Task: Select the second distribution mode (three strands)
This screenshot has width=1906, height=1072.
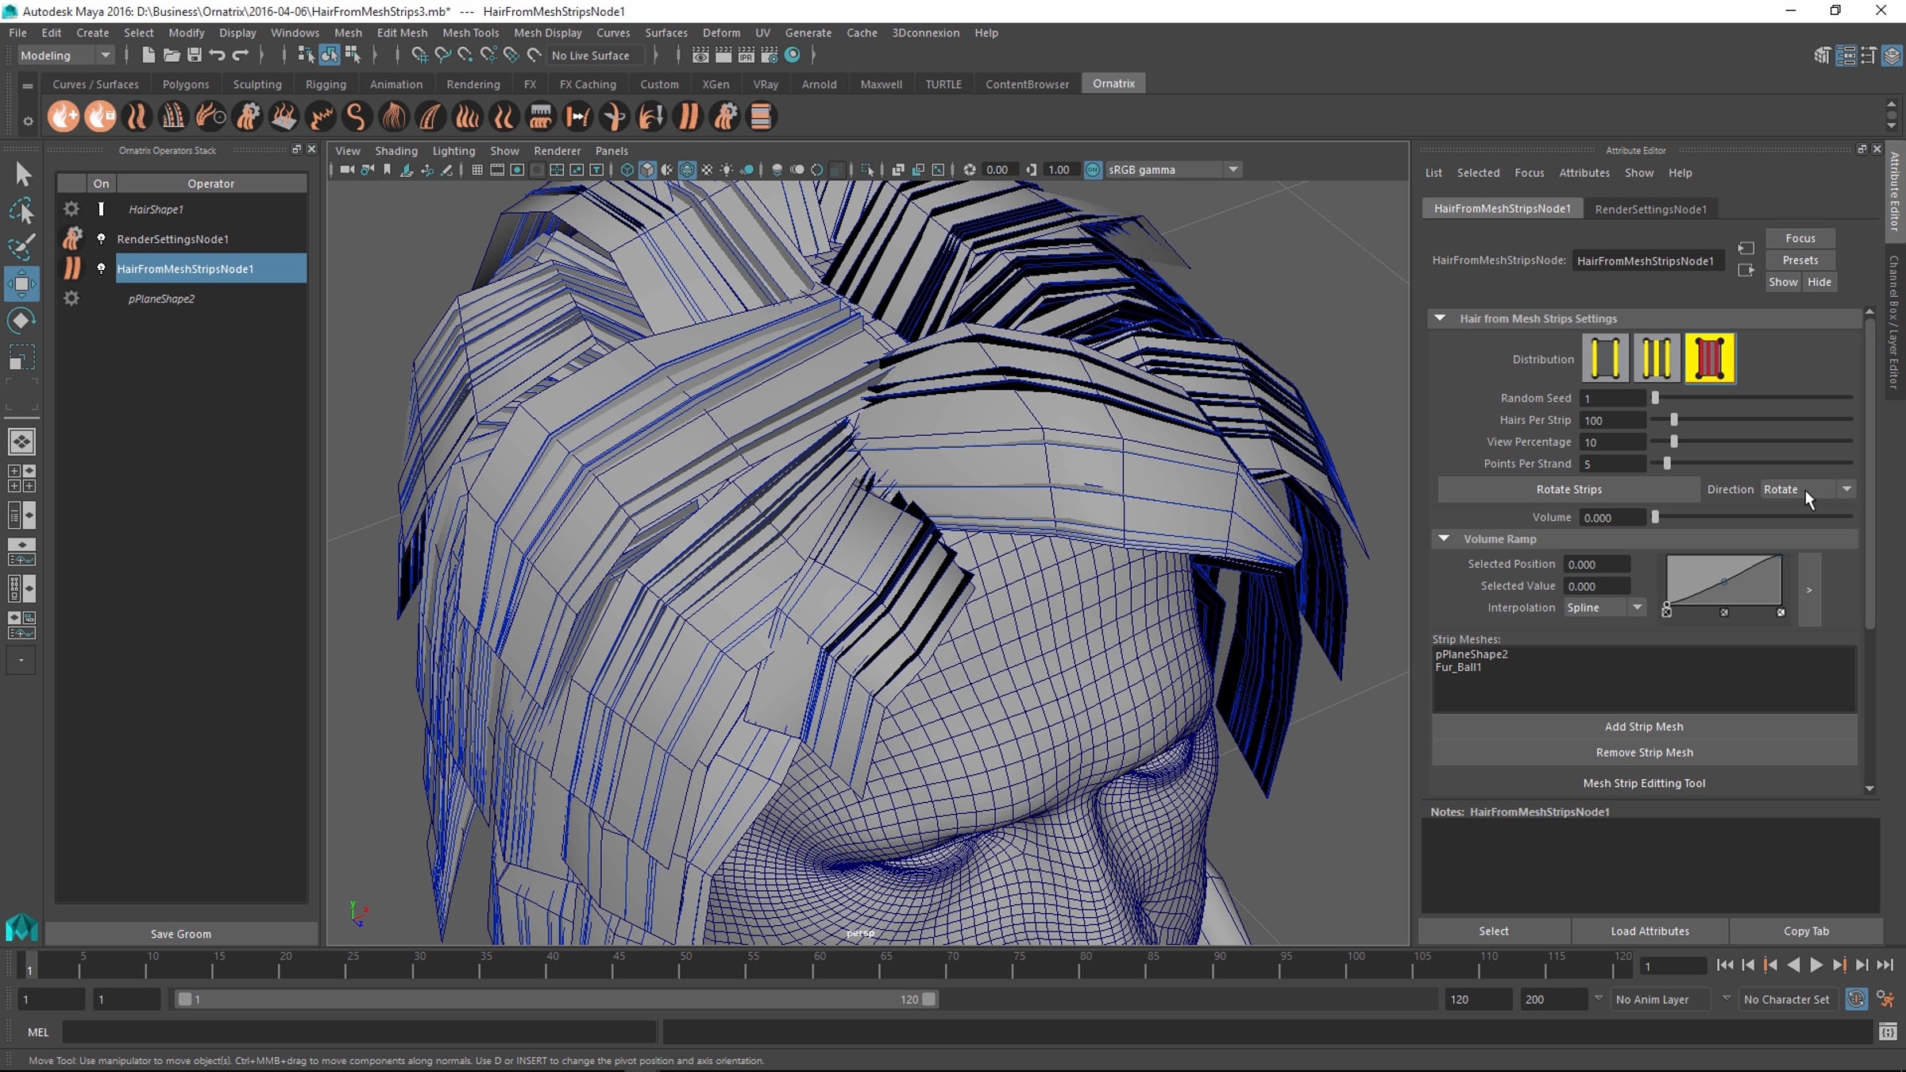Action: pyautogui.click(x=1657, y=359)
